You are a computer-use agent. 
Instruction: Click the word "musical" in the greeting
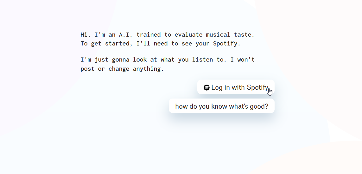[x=218, y=34]
